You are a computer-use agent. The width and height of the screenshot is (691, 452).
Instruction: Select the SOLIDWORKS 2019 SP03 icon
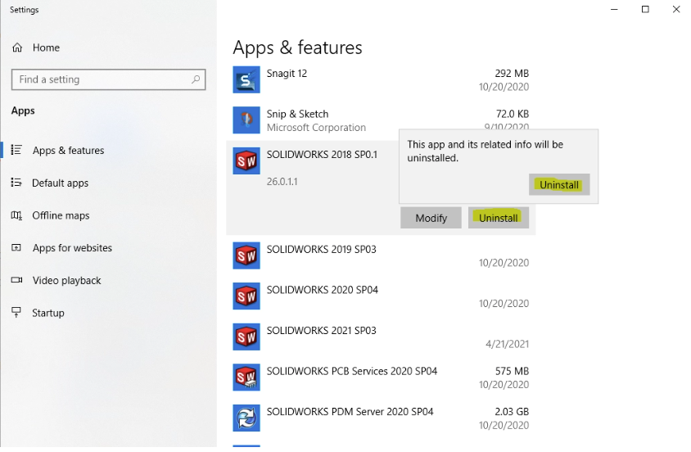point(246,255)
